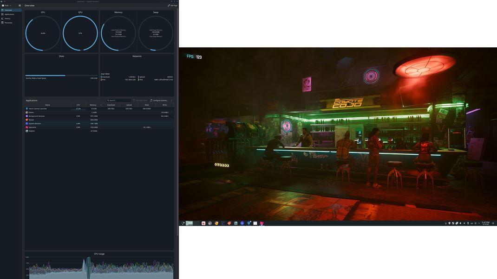Click the Spectacle icon in Applications list

coord(26,127)
